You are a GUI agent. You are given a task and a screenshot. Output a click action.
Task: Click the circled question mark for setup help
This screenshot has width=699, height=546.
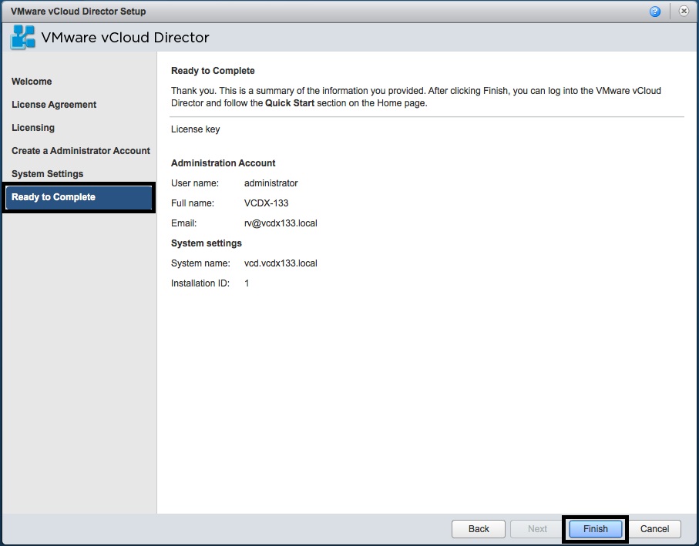(654, 11)
